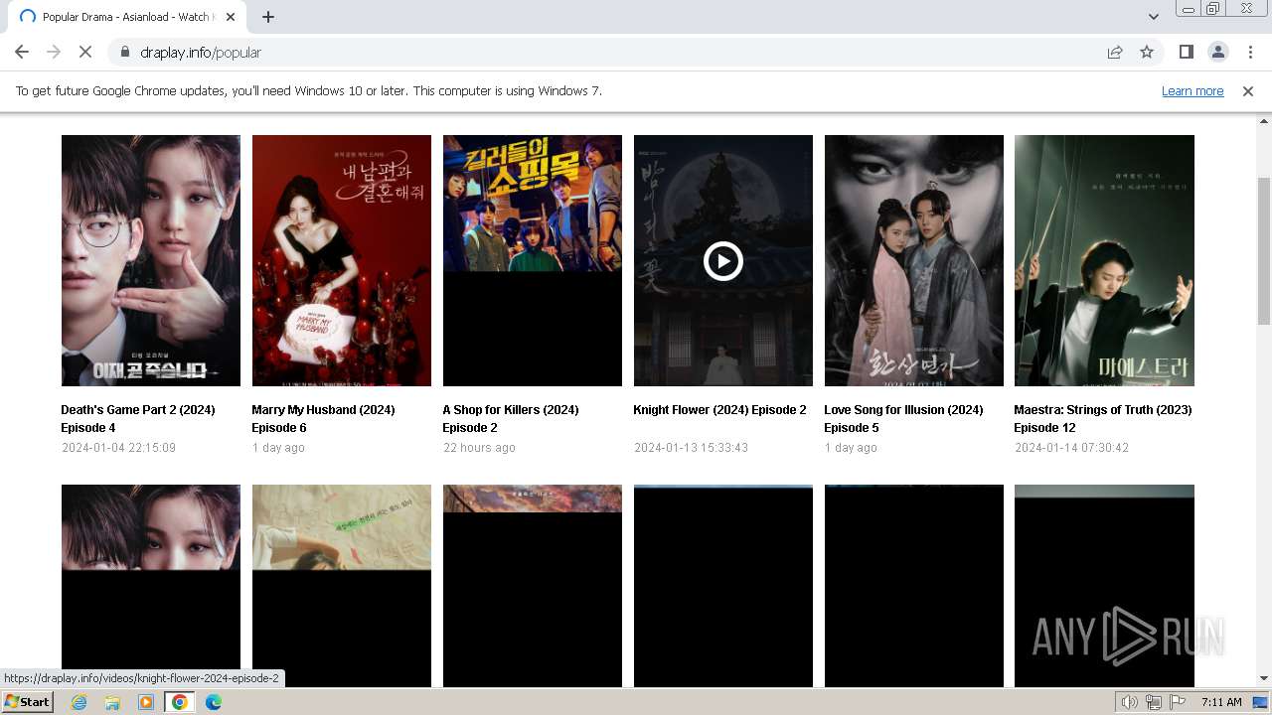Open Marry My Husband Episode 6 title
1272x715 pixels.
[x=324, y=418]
